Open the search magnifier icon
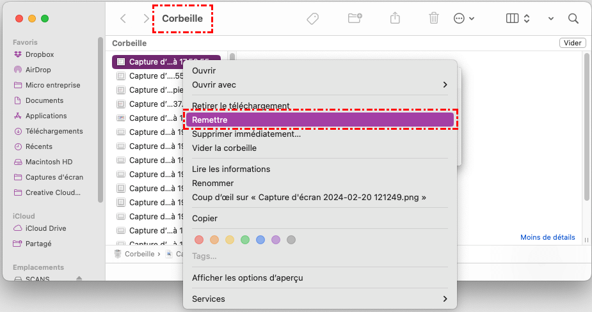592x312 pixels. (573, 19)
